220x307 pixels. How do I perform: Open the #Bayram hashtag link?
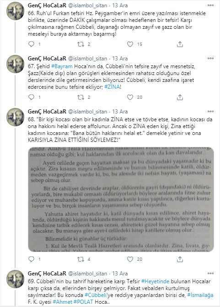point(62,66)
